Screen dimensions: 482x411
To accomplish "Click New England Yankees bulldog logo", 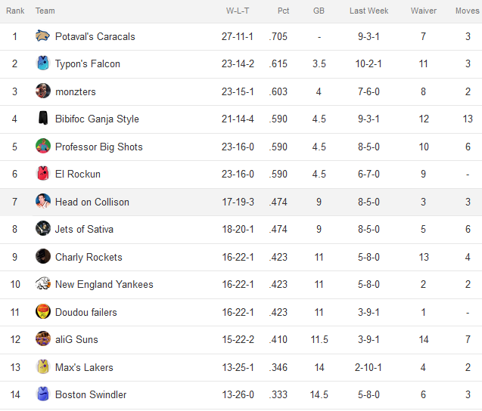I will (43, 283).
